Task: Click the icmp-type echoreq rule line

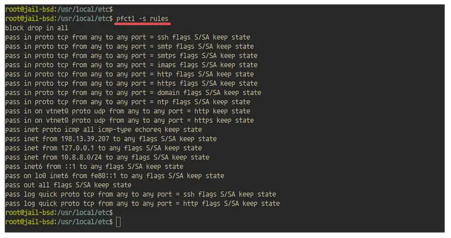Action: 103,129
